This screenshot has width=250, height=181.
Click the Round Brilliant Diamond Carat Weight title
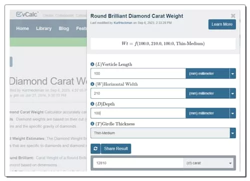tap(136, 16)
